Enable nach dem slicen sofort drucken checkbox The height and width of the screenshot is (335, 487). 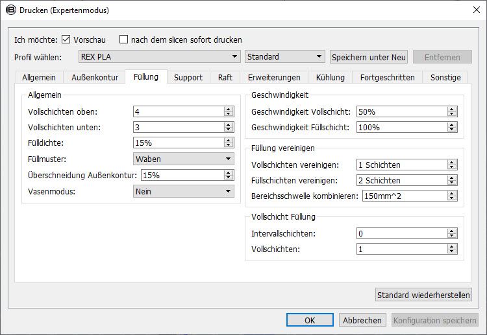123,40
